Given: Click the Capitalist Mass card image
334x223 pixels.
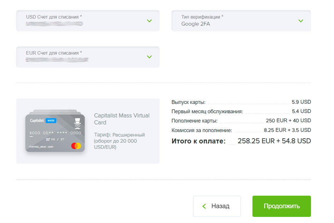Looking at the screenshot, I should point(55,131).
